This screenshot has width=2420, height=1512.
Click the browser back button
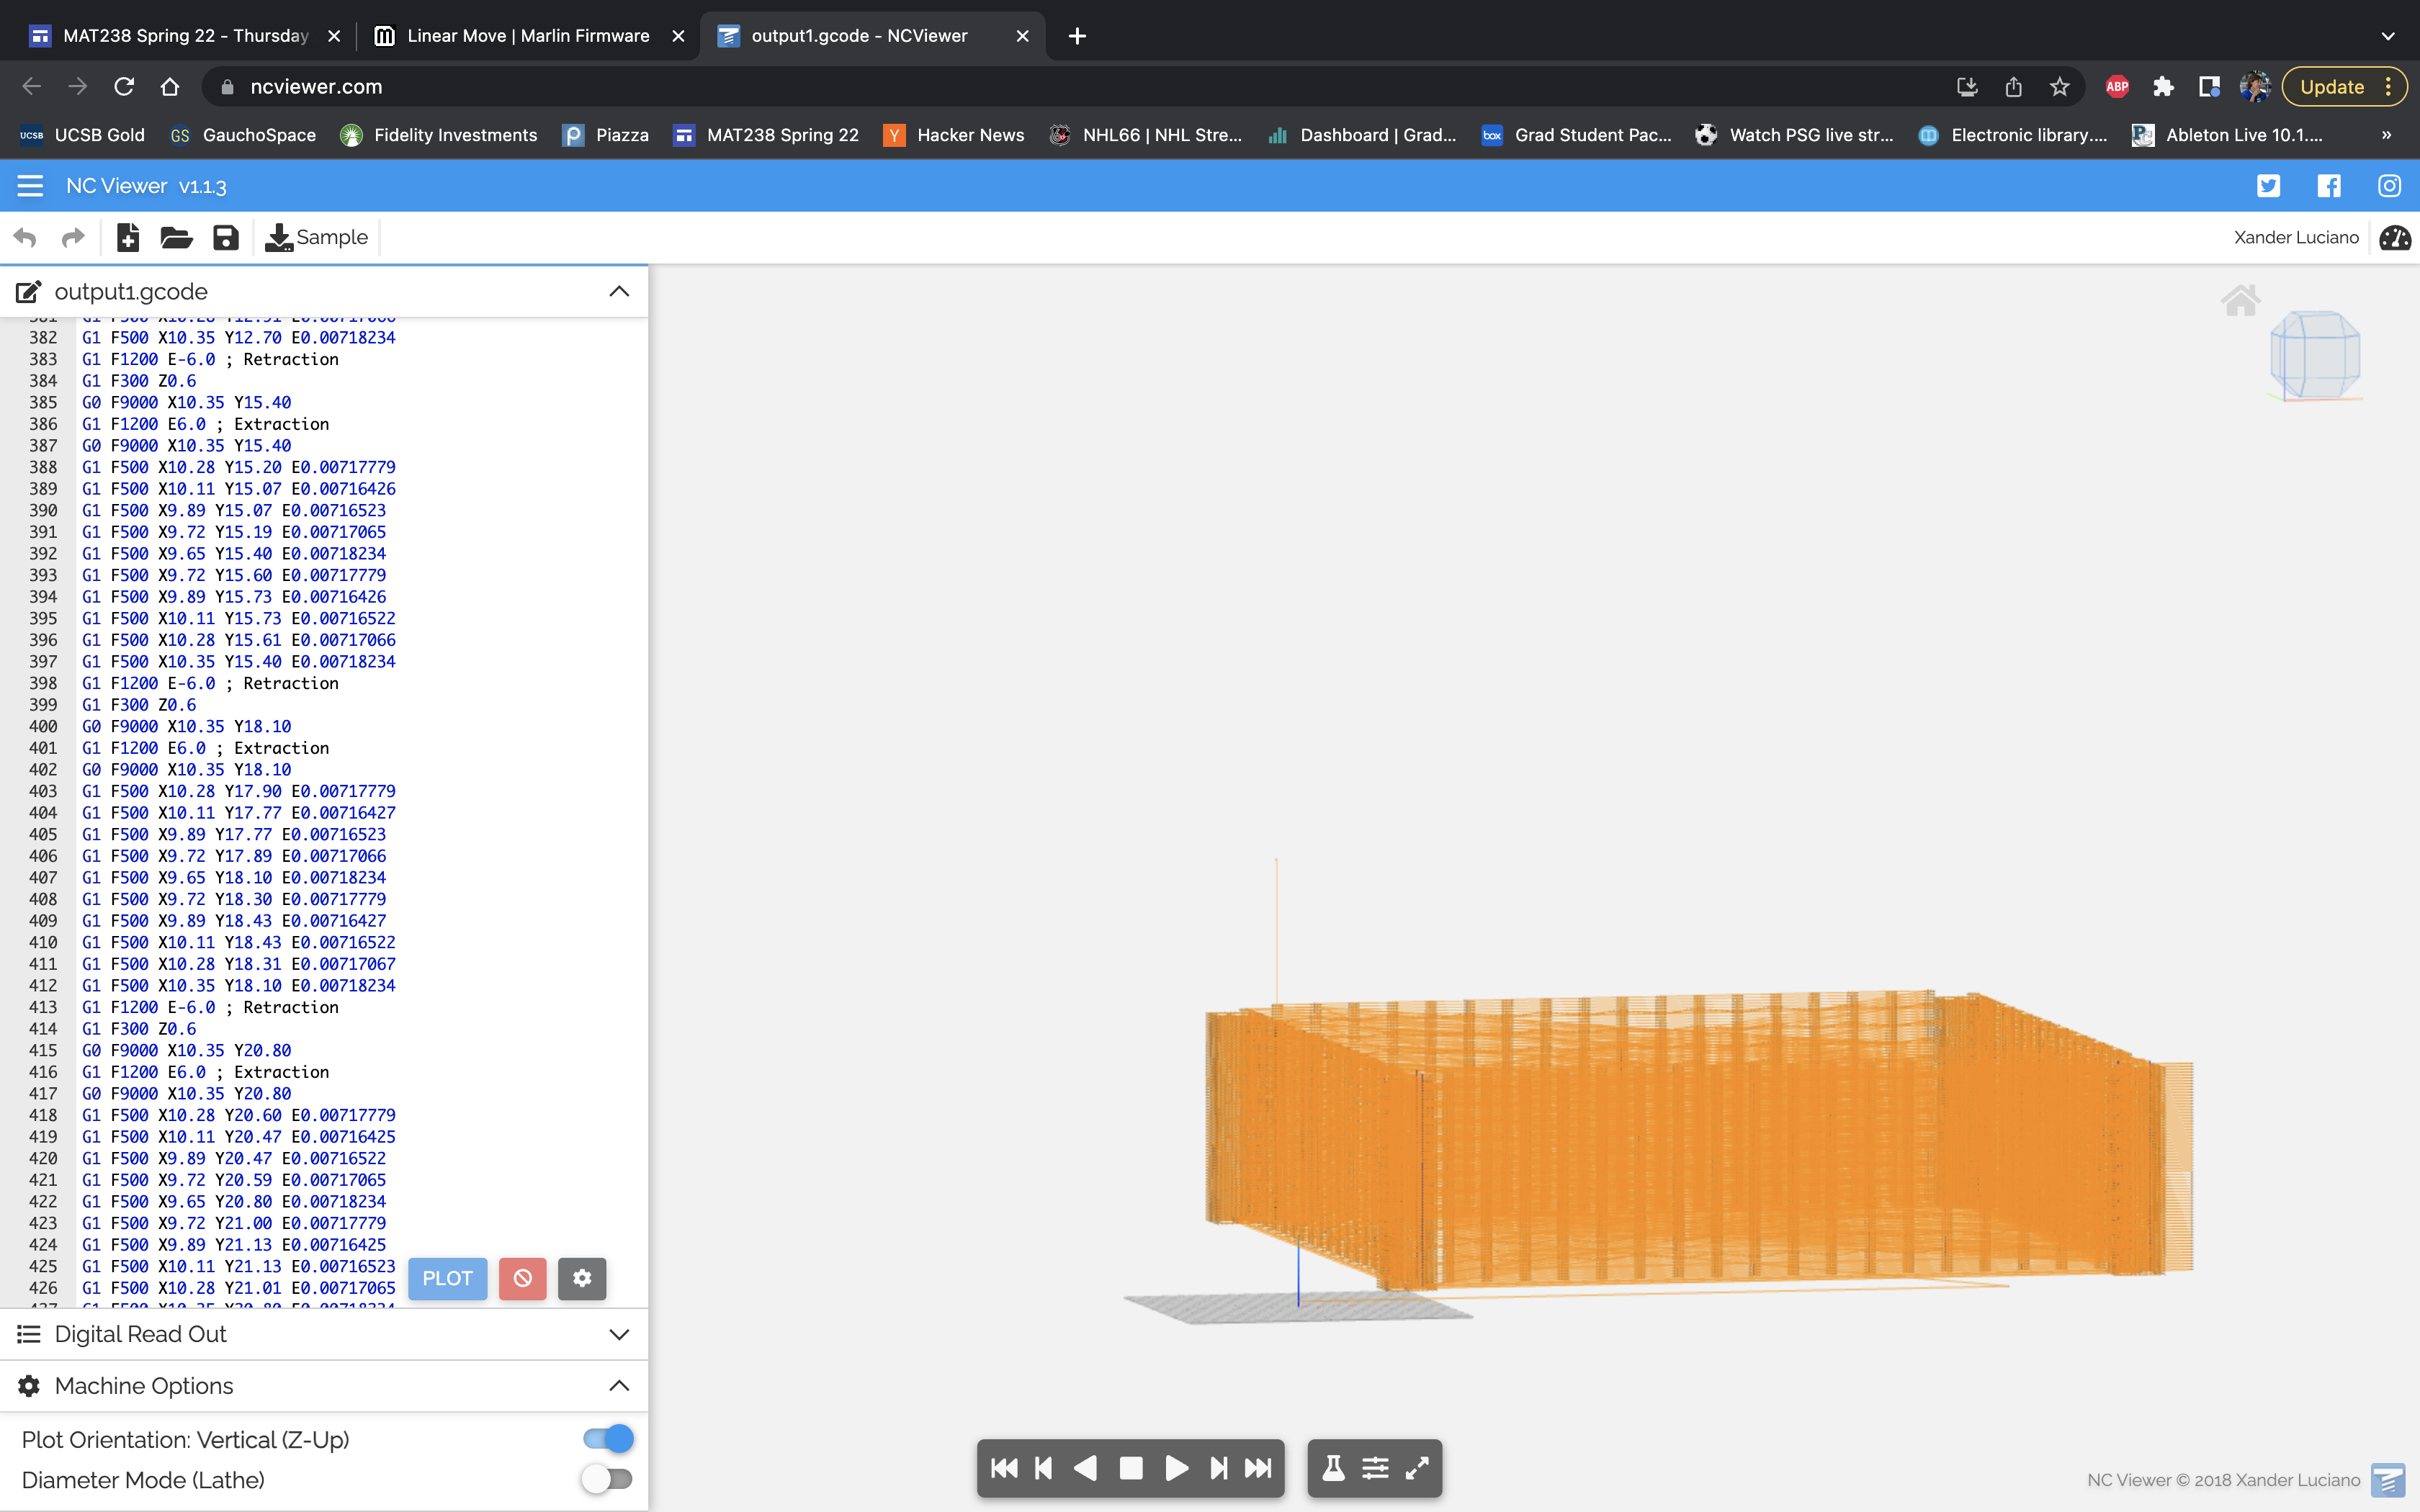point(31,87)
